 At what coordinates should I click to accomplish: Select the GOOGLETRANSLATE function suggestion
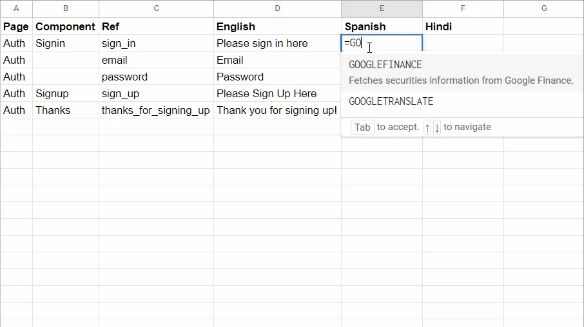pyautogui.click(x=391, y=102)
